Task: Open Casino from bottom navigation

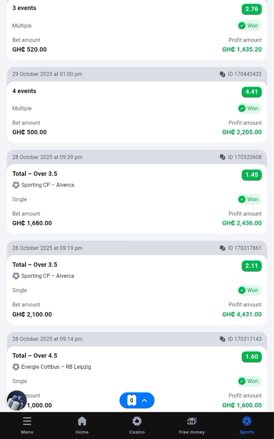Action: [x=137, y=425]
